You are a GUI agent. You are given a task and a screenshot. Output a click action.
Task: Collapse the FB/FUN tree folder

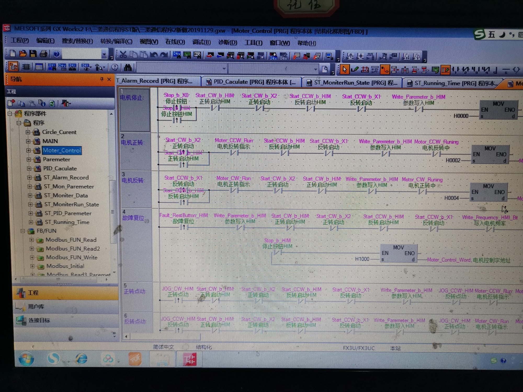point(23,231)
